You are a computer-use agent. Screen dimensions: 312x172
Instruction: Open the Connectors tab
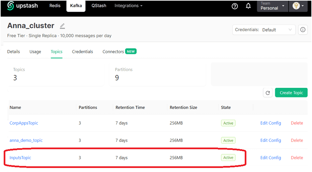tap(113, 52)
